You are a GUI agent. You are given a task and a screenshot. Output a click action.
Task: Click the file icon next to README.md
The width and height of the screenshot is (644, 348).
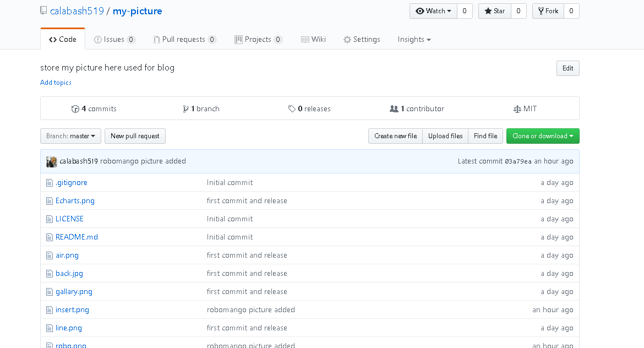[50, 237]
